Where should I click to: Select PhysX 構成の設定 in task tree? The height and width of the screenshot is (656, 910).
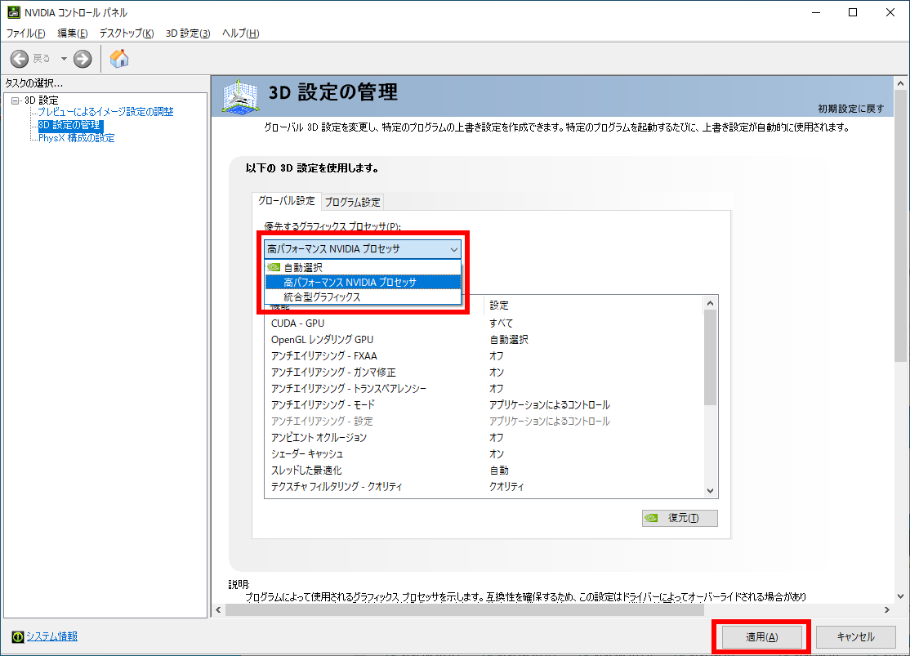coord(77,137)
